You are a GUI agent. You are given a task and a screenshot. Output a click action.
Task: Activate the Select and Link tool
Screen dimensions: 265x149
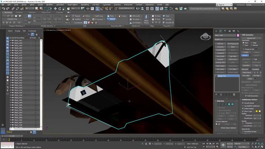pyautogui.click(x=13, y=8)
